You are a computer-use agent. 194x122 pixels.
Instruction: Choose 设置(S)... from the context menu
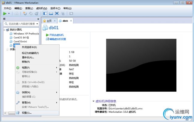coord(37,113)
